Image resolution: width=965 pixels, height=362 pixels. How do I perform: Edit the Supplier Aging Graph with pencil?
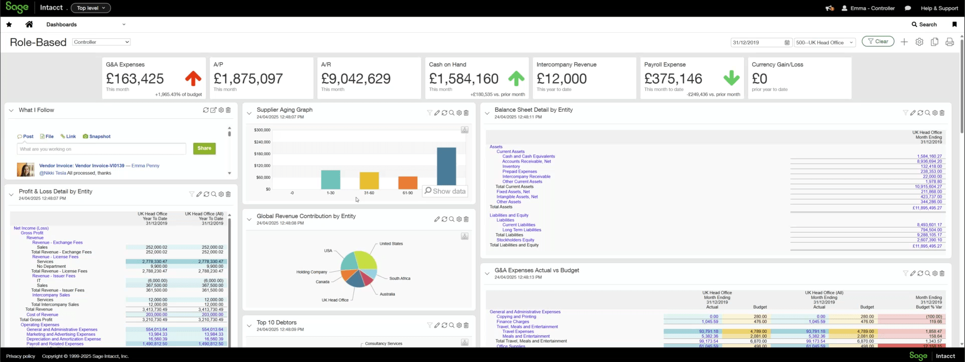click(437, 113)
